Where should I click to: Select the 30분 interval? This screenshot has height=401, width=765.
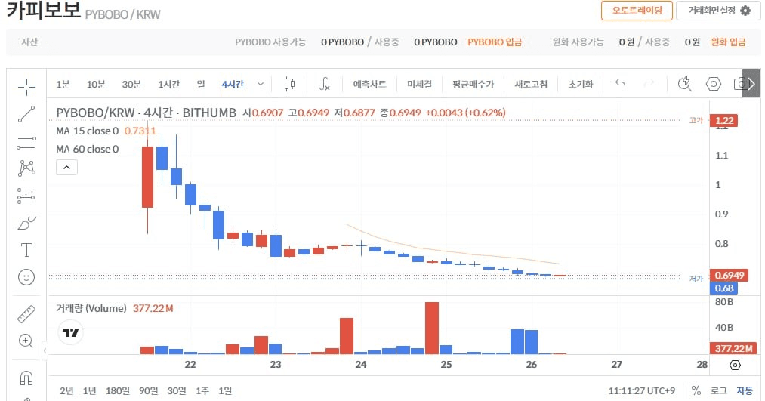tap(131, 84)
